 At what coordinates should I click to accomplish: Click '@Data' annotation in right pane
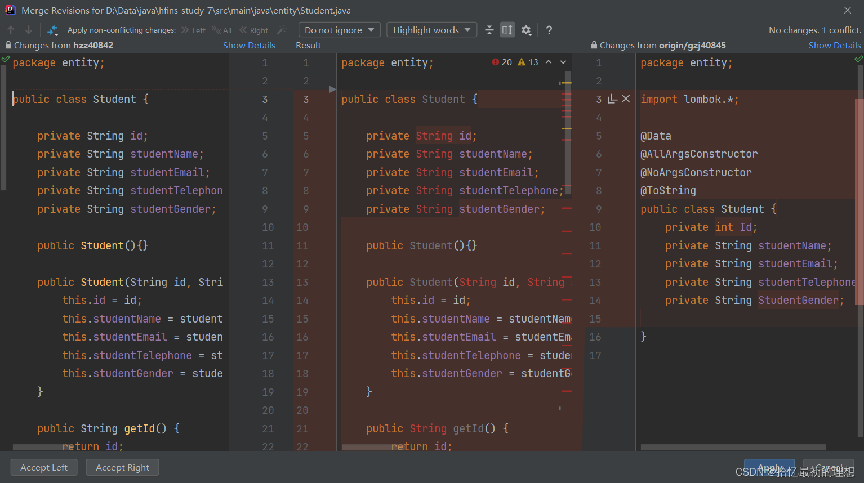point(656,136)
